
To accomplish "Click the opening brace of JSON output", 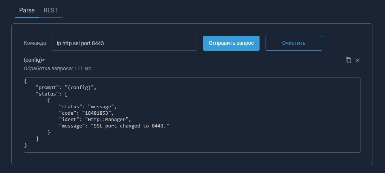I will (x=26, y=81).
